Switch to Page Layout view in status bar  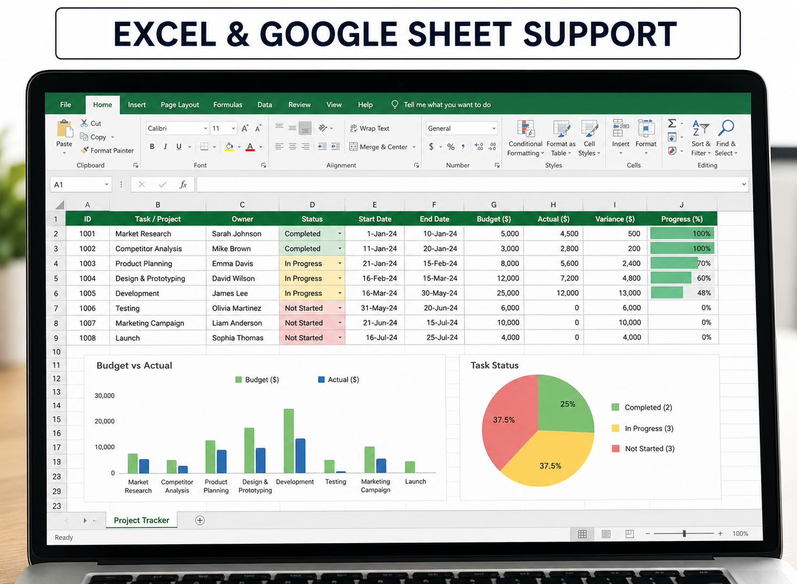pyautogui.click(x=606, y=534)
